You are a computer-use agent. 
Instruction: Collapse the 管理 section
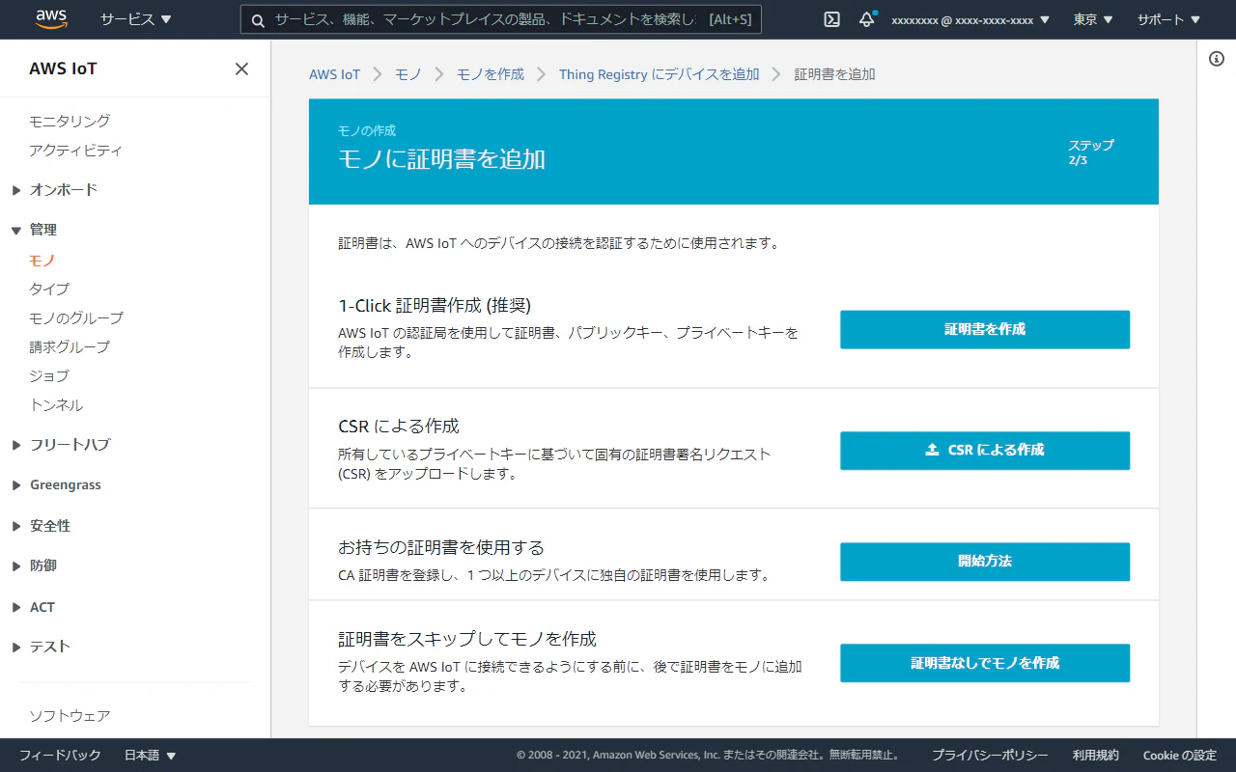pyautogui.click(x=42, y=230)
